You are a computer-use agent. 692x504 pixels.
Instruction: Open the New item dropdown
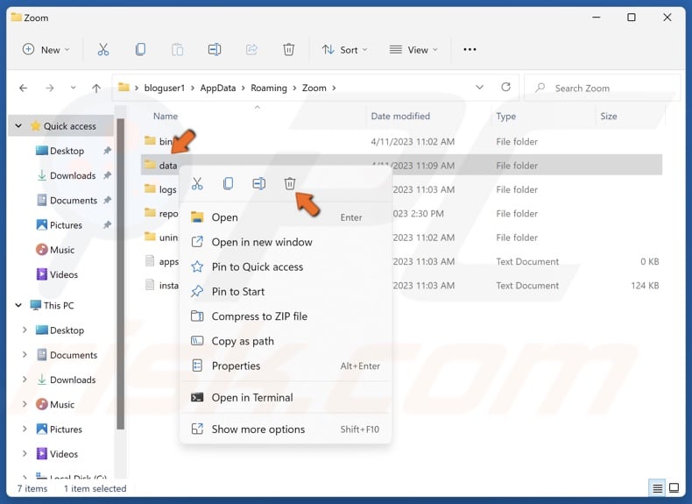click(x=46, y=49)
